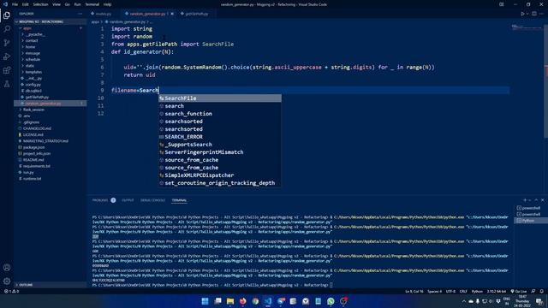Viewport: 548px width, 308px height.
Task: Expand the Outline section
Action: [25, 285]
